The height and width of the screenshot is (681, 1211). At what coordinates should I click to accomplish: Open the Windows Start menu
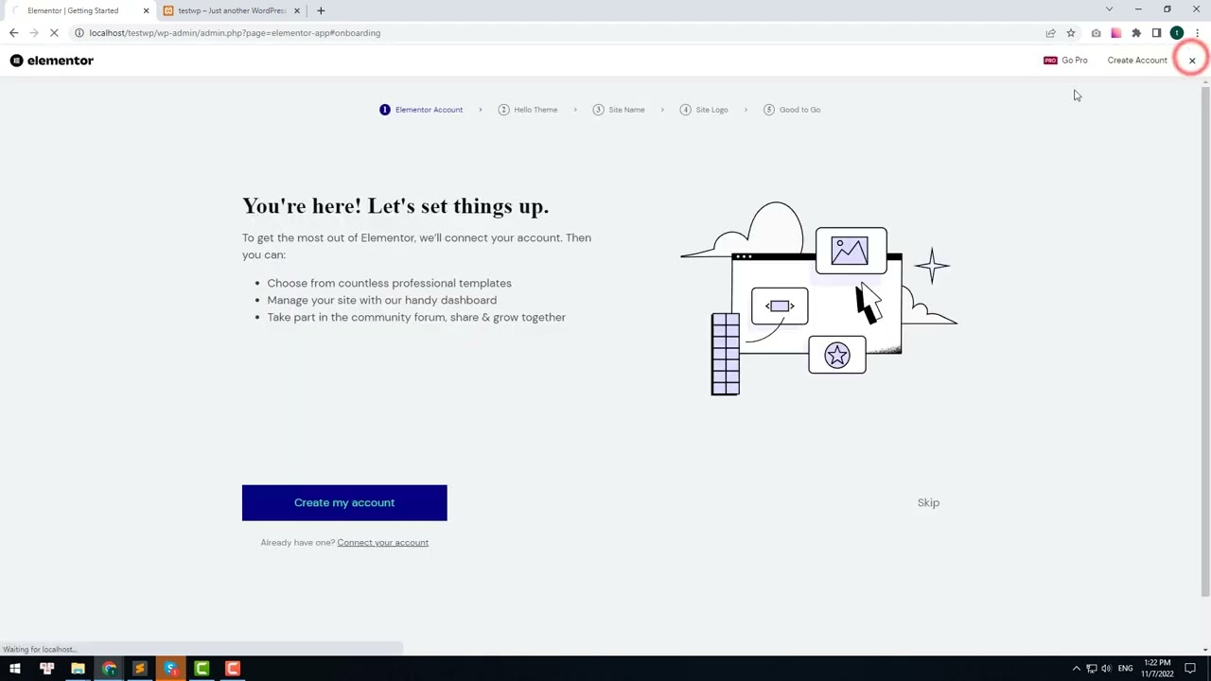(x=15, y=669)
